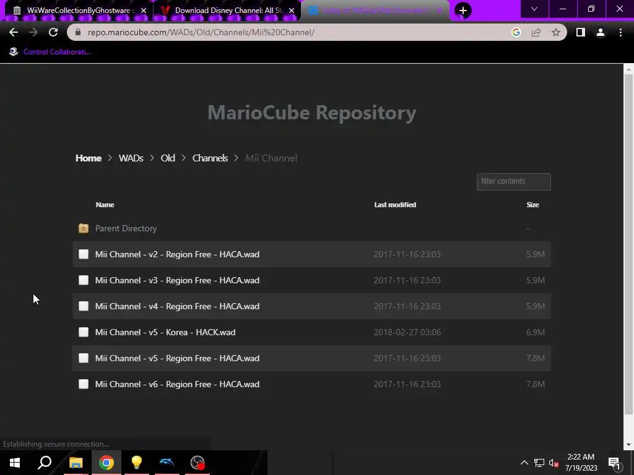The width and height of the screenshot is (634, 475).
Task: Open the notification center icon
Action: [x=614, y=463]
